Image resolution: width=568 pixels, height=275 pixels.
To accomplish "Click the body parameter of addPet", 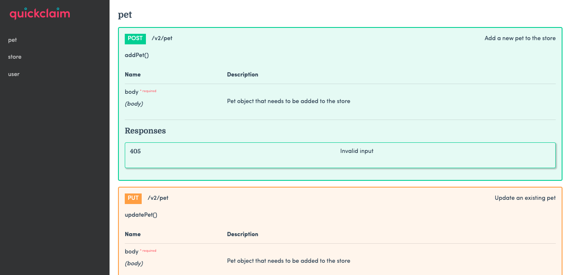I will [x=131, y=92].
